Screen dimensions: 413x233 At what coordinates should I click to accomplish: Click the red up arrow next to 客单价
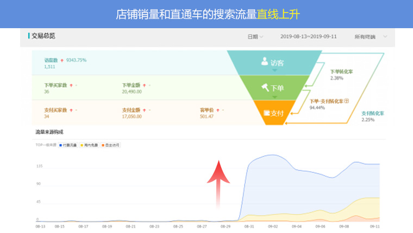click(218, 110)
